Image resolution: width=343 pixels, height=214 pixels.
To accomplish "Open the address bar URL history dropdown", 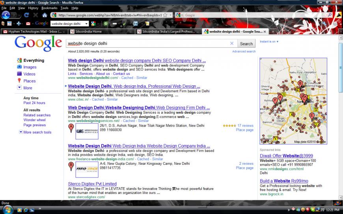I will [171, 15].
